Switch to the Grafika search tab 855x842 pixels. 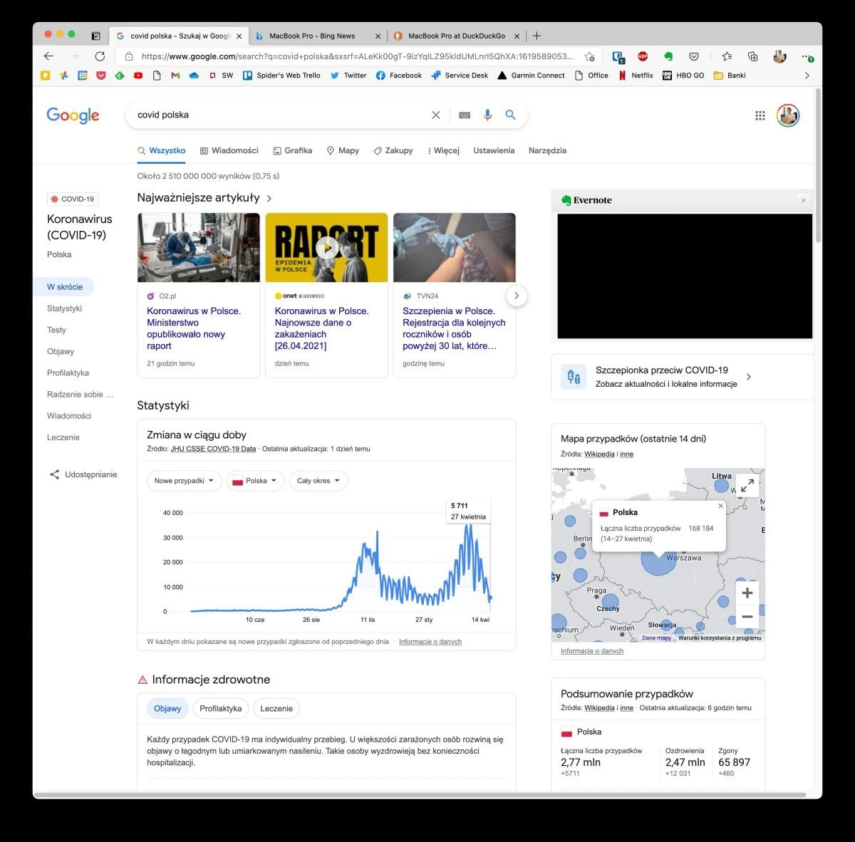tap(292, 150)
